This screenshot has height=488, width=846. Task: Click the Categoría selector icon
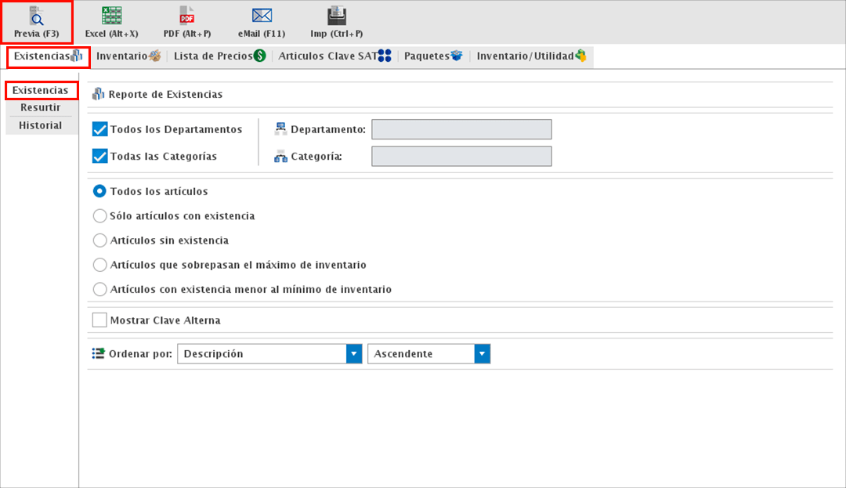[x=280, y=155]
